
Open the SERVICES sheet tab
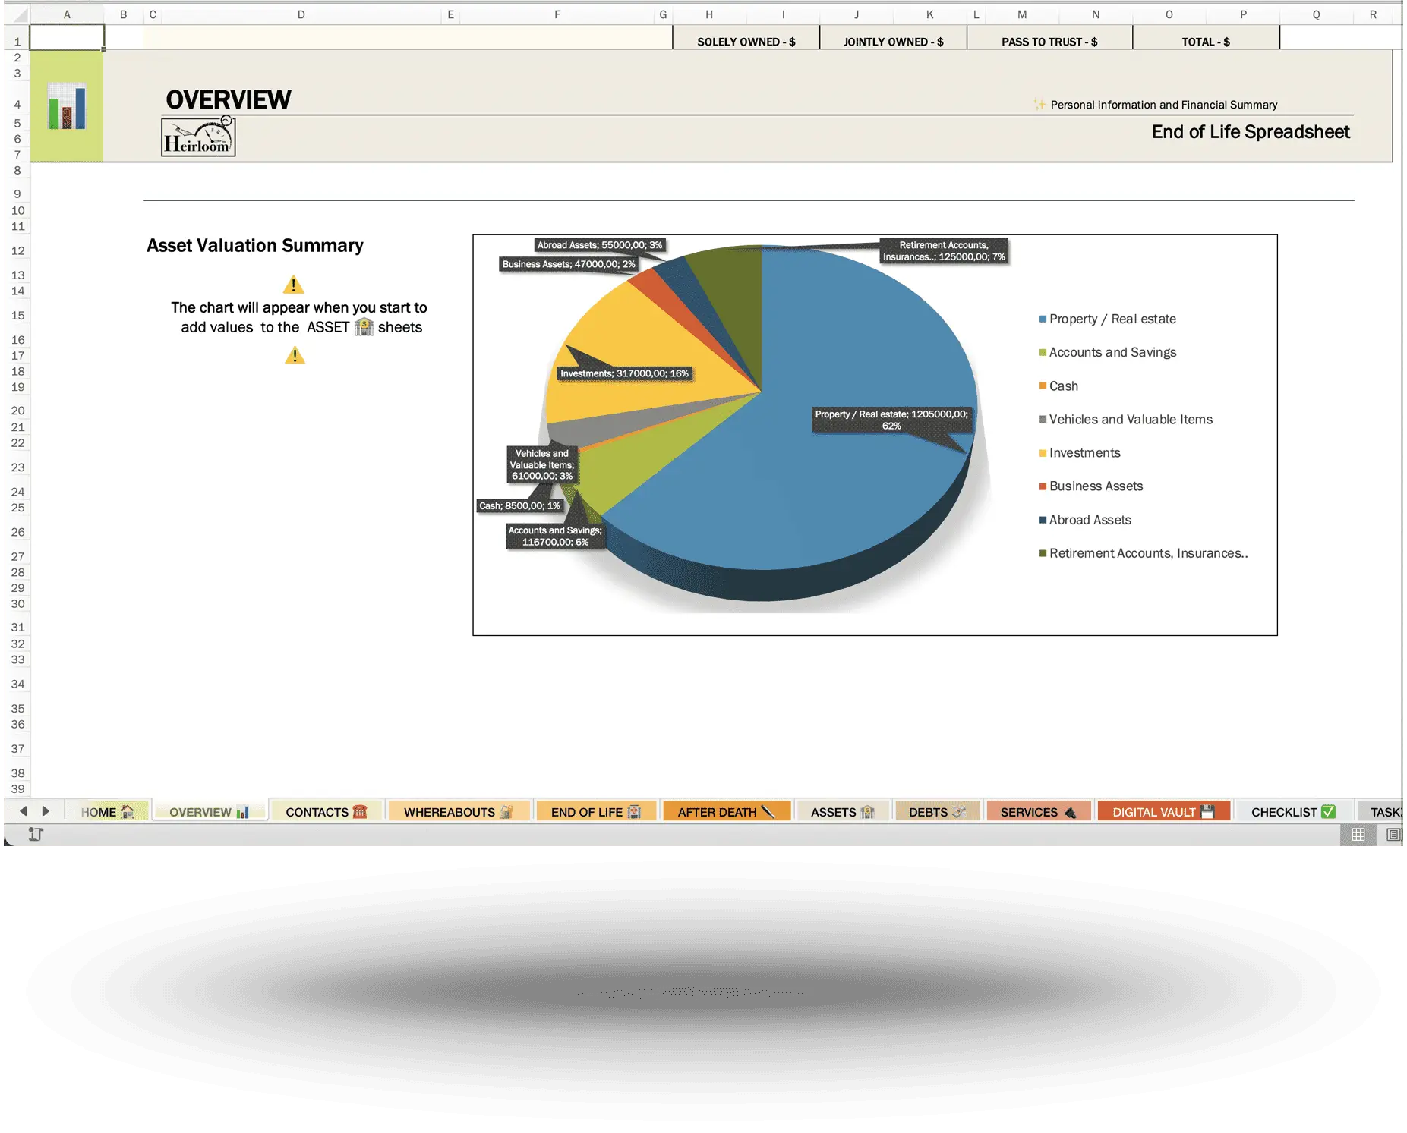[x=1038, y=811]
